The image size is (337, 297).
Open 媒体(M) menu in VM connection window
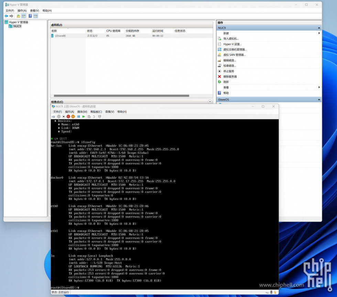(82, 112)
